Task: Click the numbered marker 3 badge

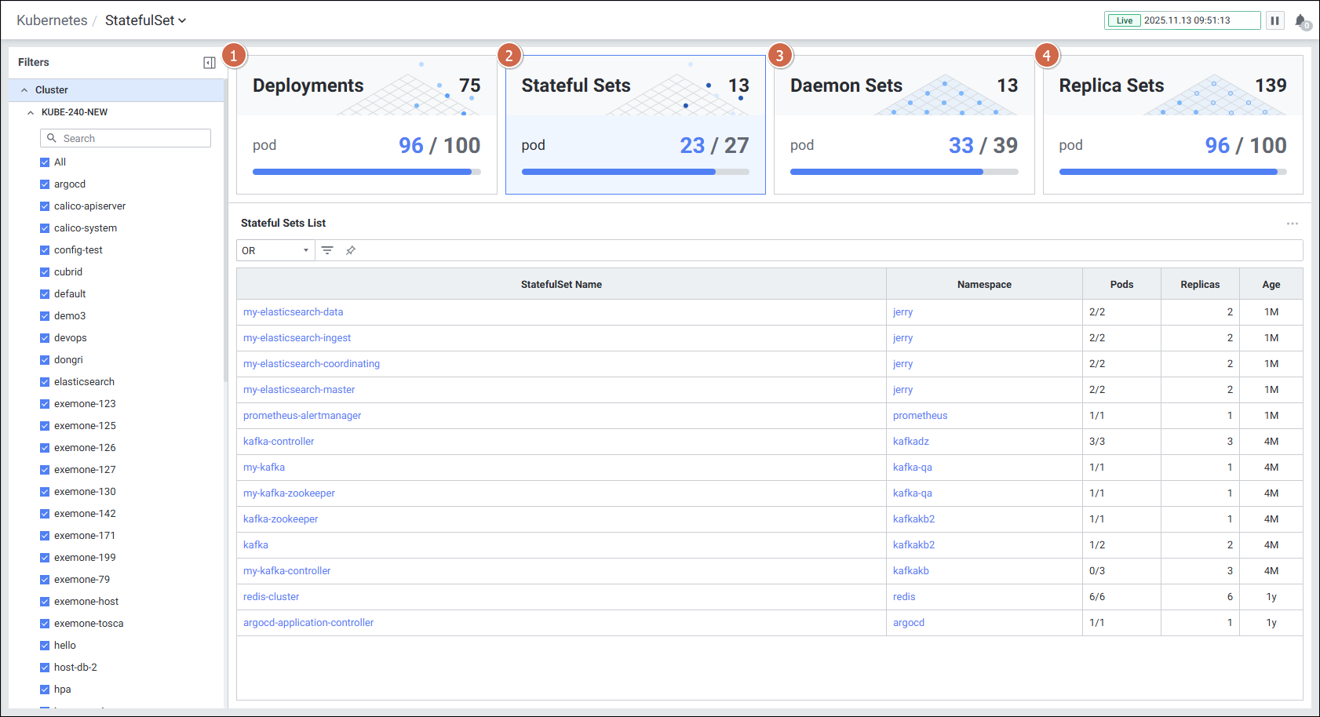Action: coord(779,56)
